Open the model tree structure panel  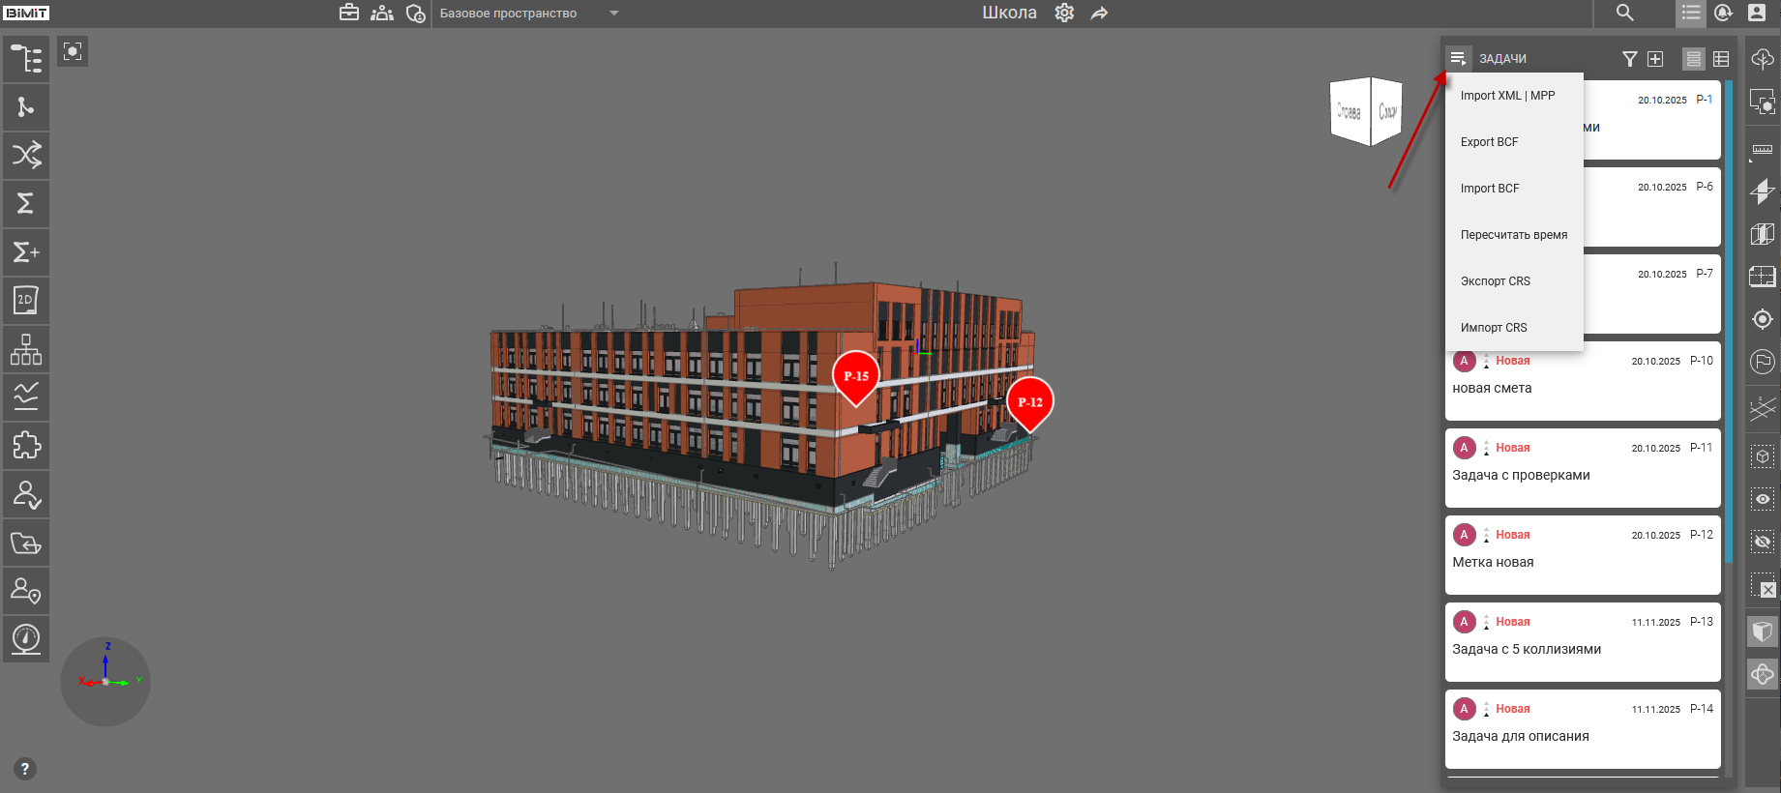26,59
